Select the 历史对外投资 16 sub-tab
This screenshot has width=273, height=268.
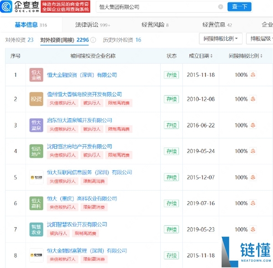(x=122, y=40)
